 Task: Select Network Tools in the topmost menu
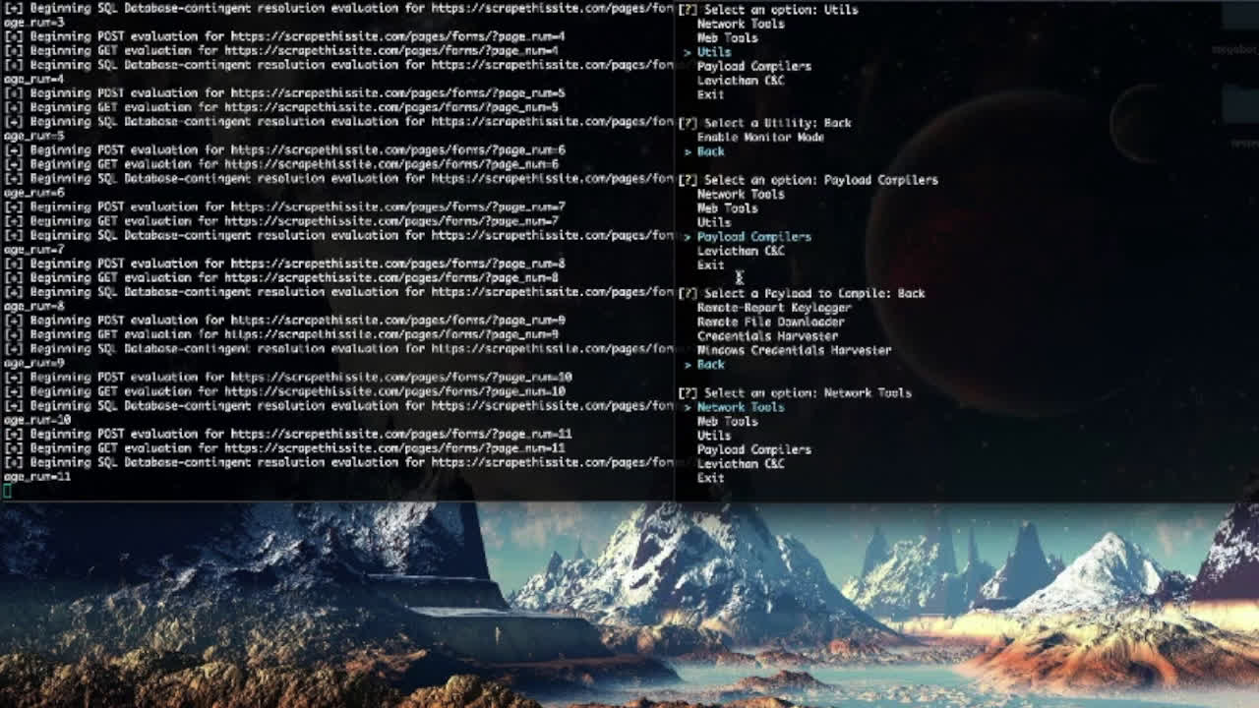pos(740,24)
